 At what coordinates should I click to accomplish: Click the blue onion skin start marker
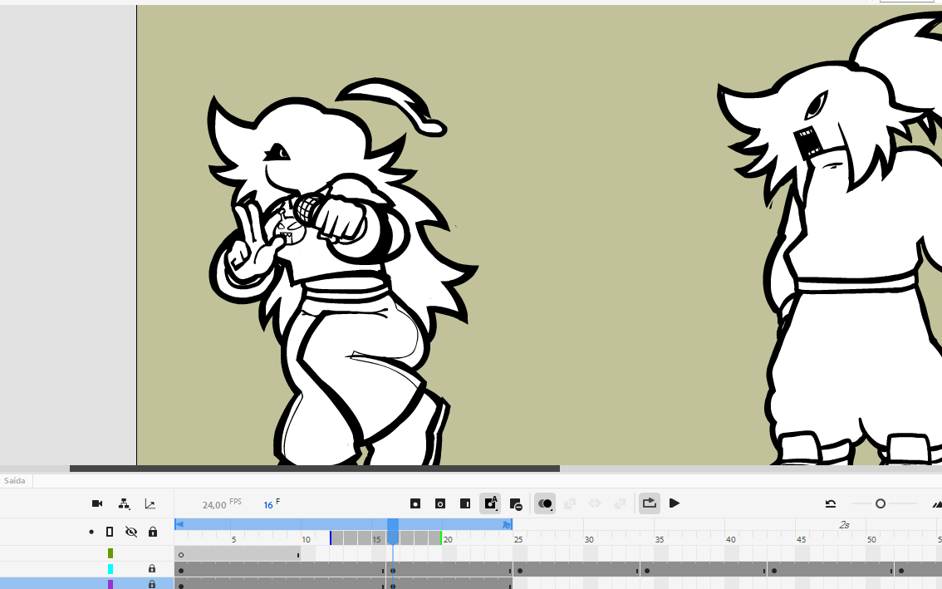331,538
